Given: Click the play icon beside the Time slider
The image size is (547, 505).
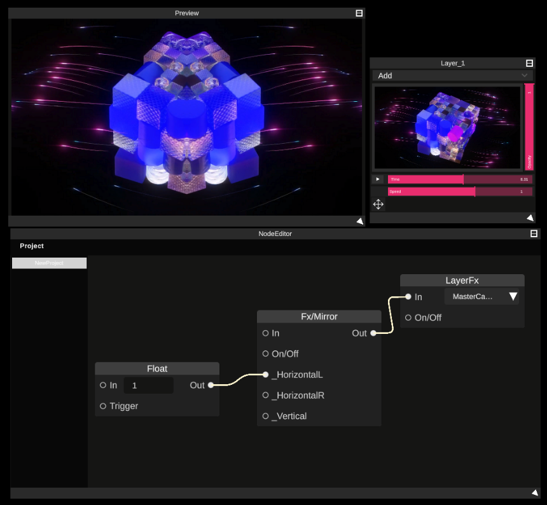Looking at the screenshot, I should click(x=377, y=179).
